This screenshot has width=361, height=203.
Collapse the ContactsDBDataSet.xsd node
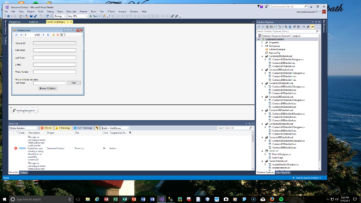262,56
